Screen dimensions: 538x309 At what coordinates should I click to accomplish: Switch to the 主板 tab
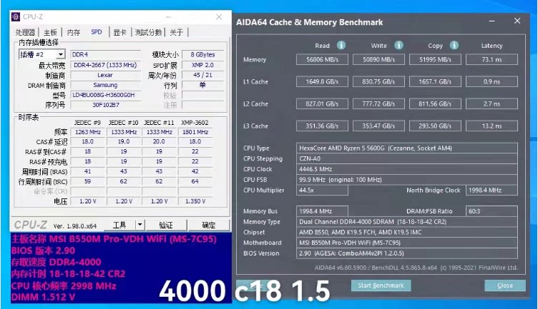coord(50,33)
